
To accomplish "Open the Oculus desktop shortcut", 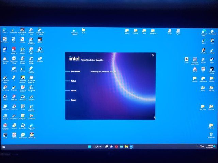I will click(186, 60).
